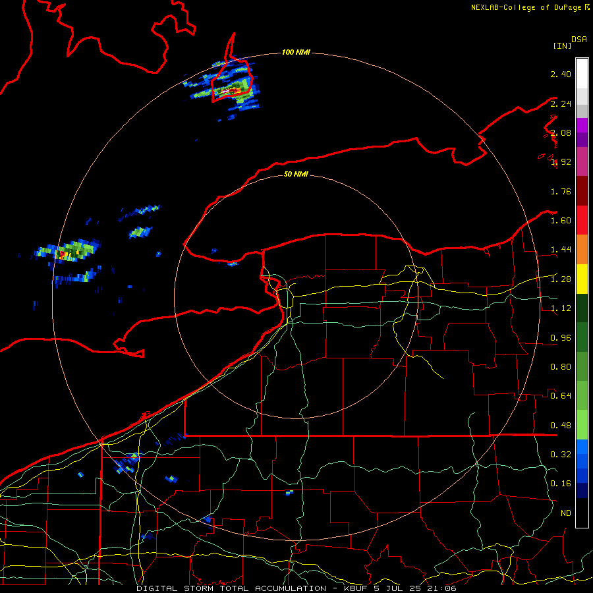Screen dimensions: 593x593
Task: Click the heavy rainfall cell inside northern red outline
Action: click(x=232, y=90)
